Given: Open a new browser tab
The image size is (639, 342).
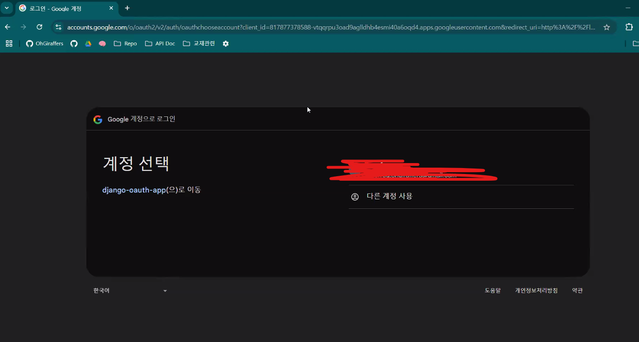Looking at the screenshot, I should coord(127,8).
